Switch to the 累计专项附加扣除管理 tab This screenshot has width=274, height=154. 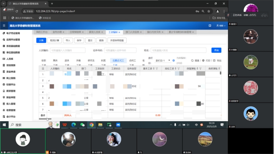coord(180,32)
